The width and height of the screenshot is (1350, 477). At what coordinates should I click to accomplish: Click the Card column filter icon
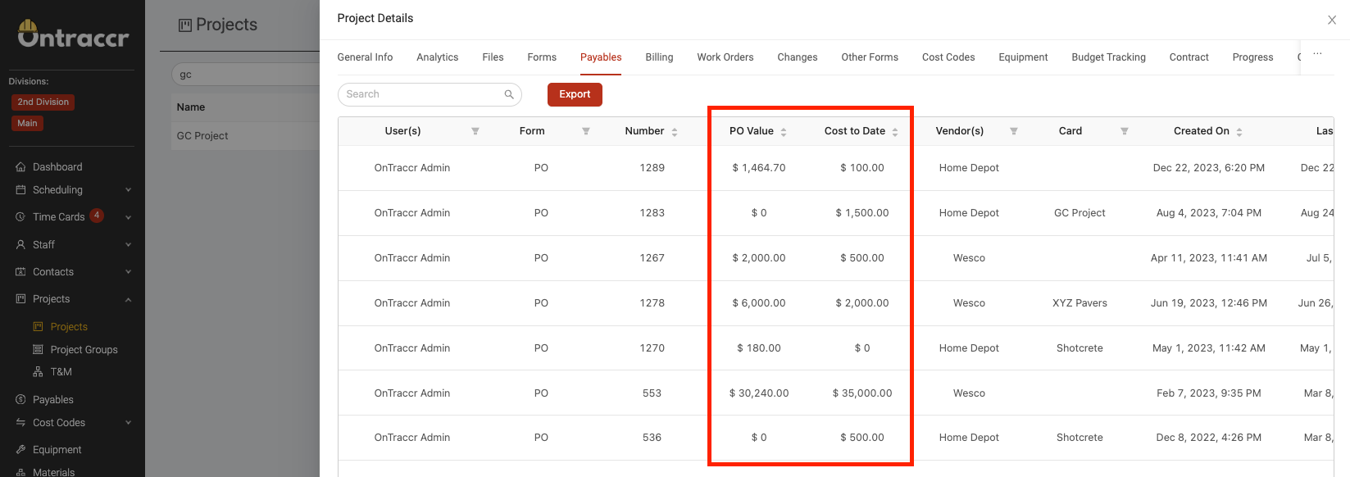(x=1125, y=131)
